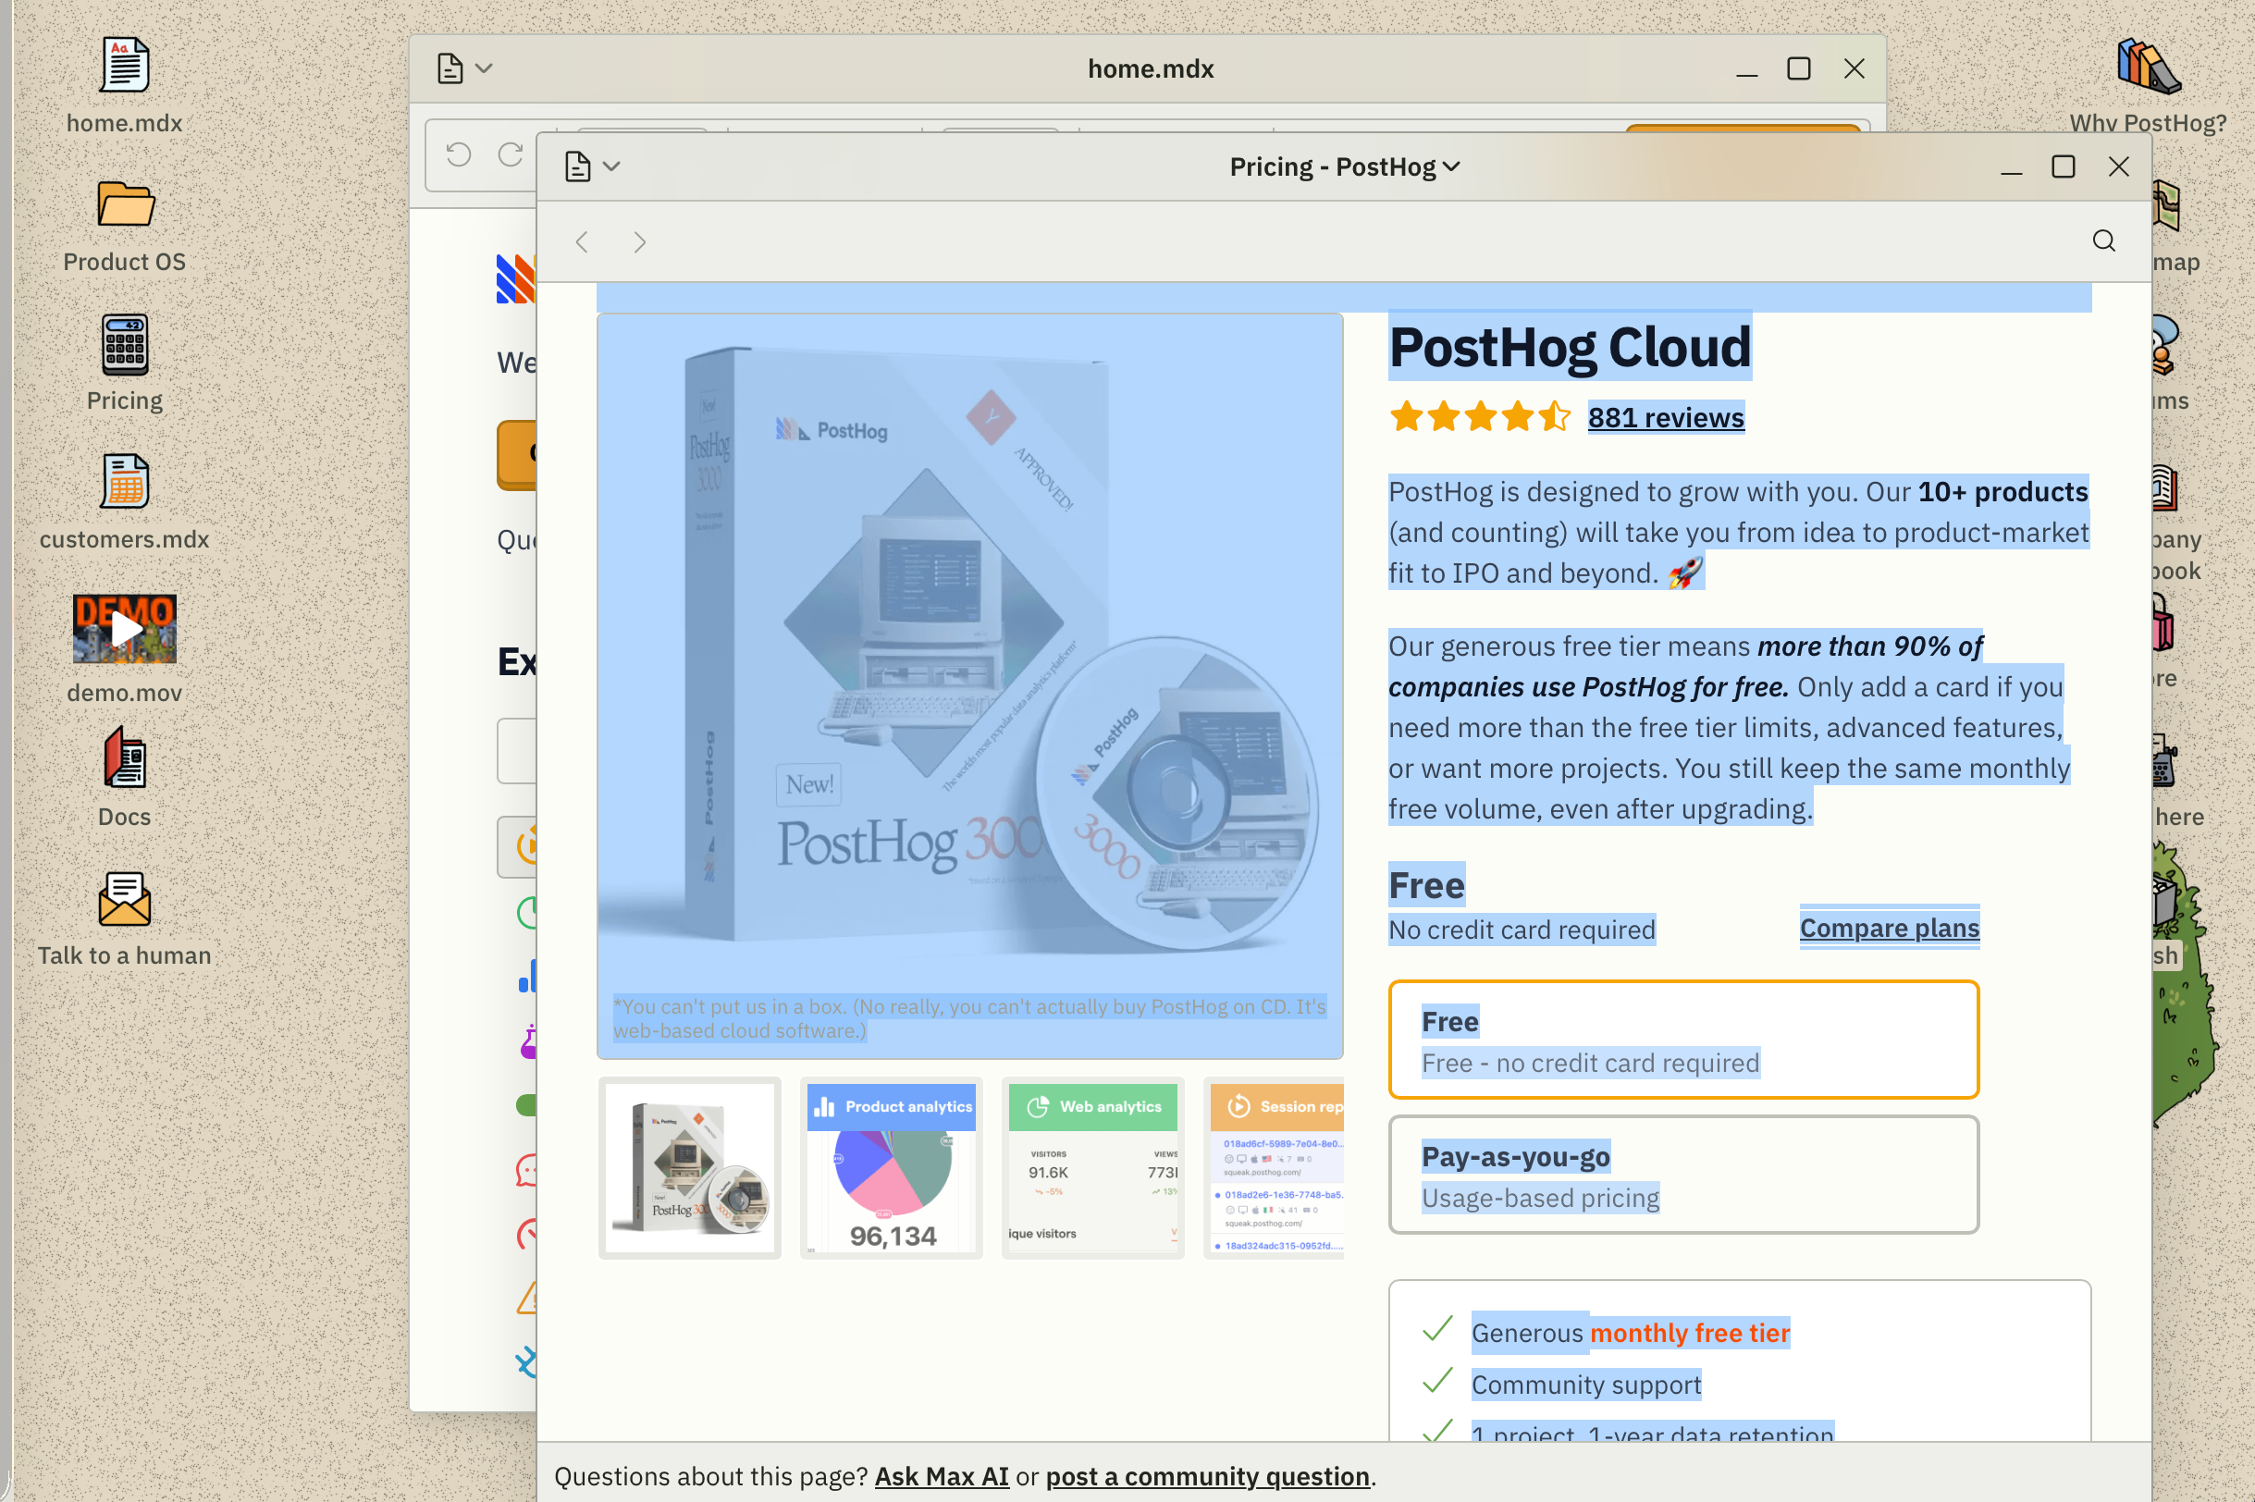Open the Docs book icon
This screenshot has height=1502, width=2255.
point(125,758)
